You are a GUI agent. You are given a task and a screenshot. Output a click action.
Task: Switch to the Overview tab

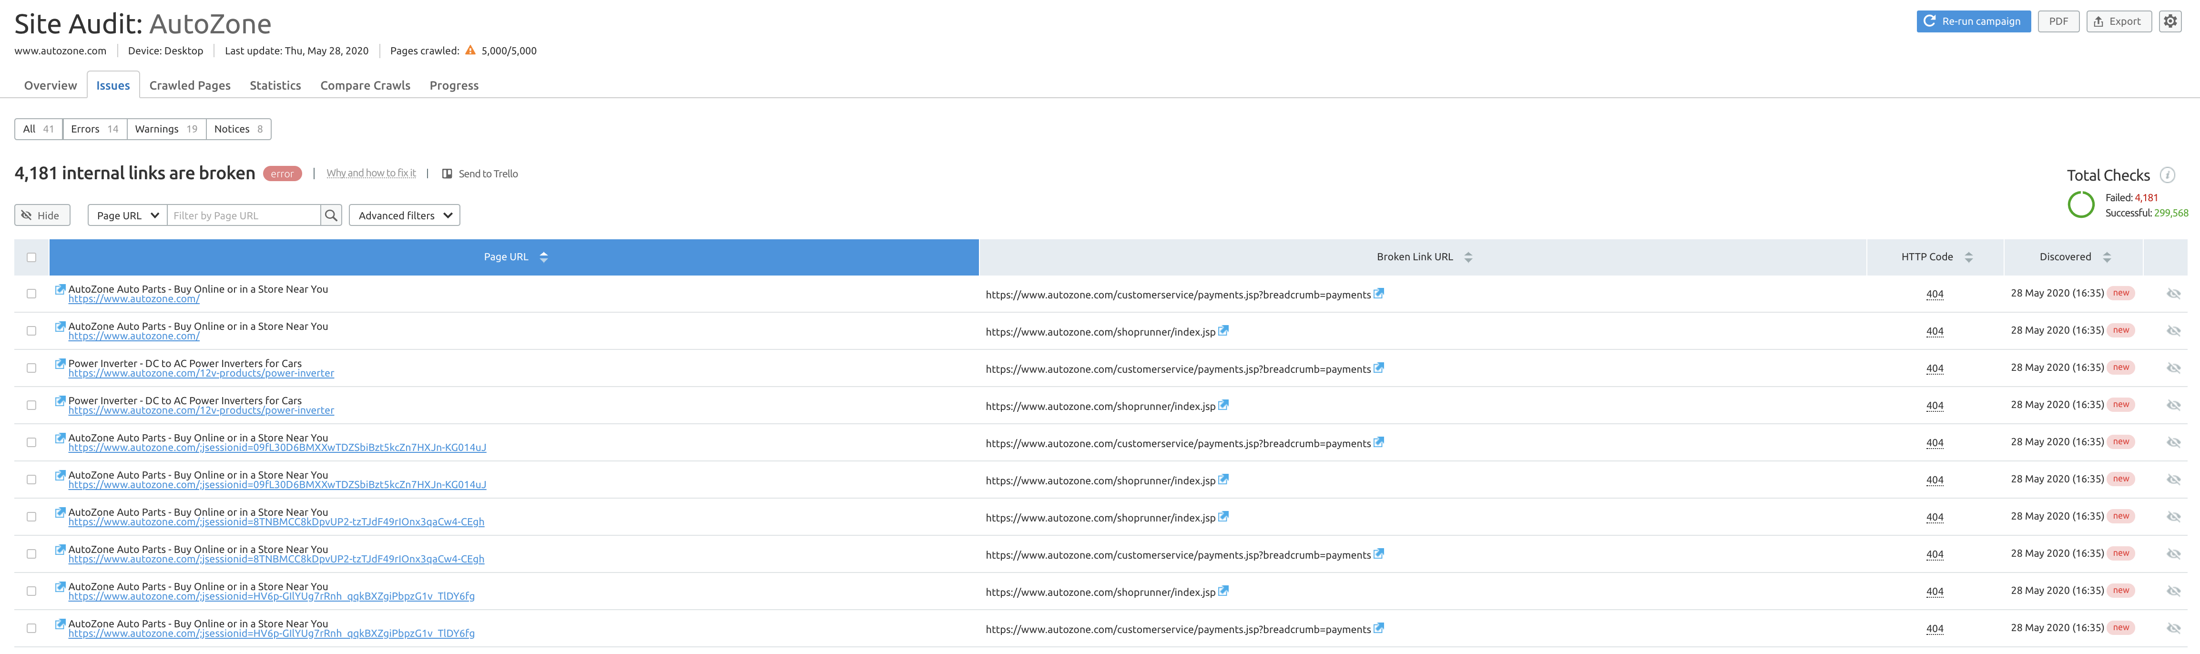51,85
